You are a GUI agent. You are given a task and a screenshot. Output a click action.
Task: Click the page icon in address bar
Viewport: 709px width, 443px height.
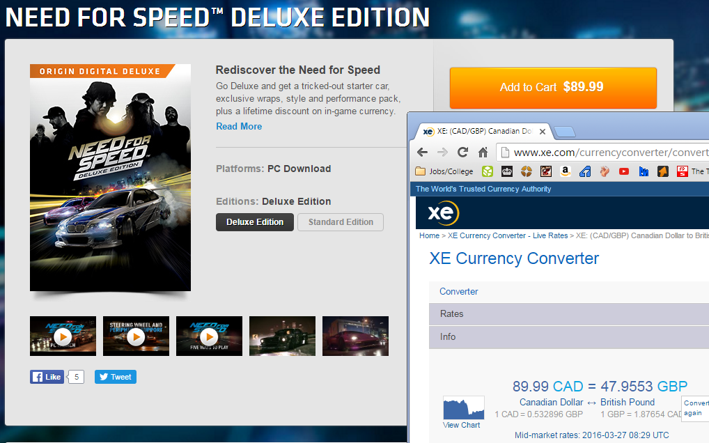point(506,153)
